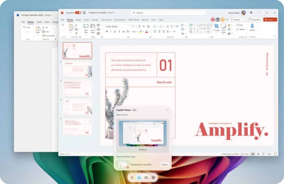The width and height of the screenshot is (284, 184).
Task: Click the Cut scissors icon in PowerPoint
Action: pos(76,25)
